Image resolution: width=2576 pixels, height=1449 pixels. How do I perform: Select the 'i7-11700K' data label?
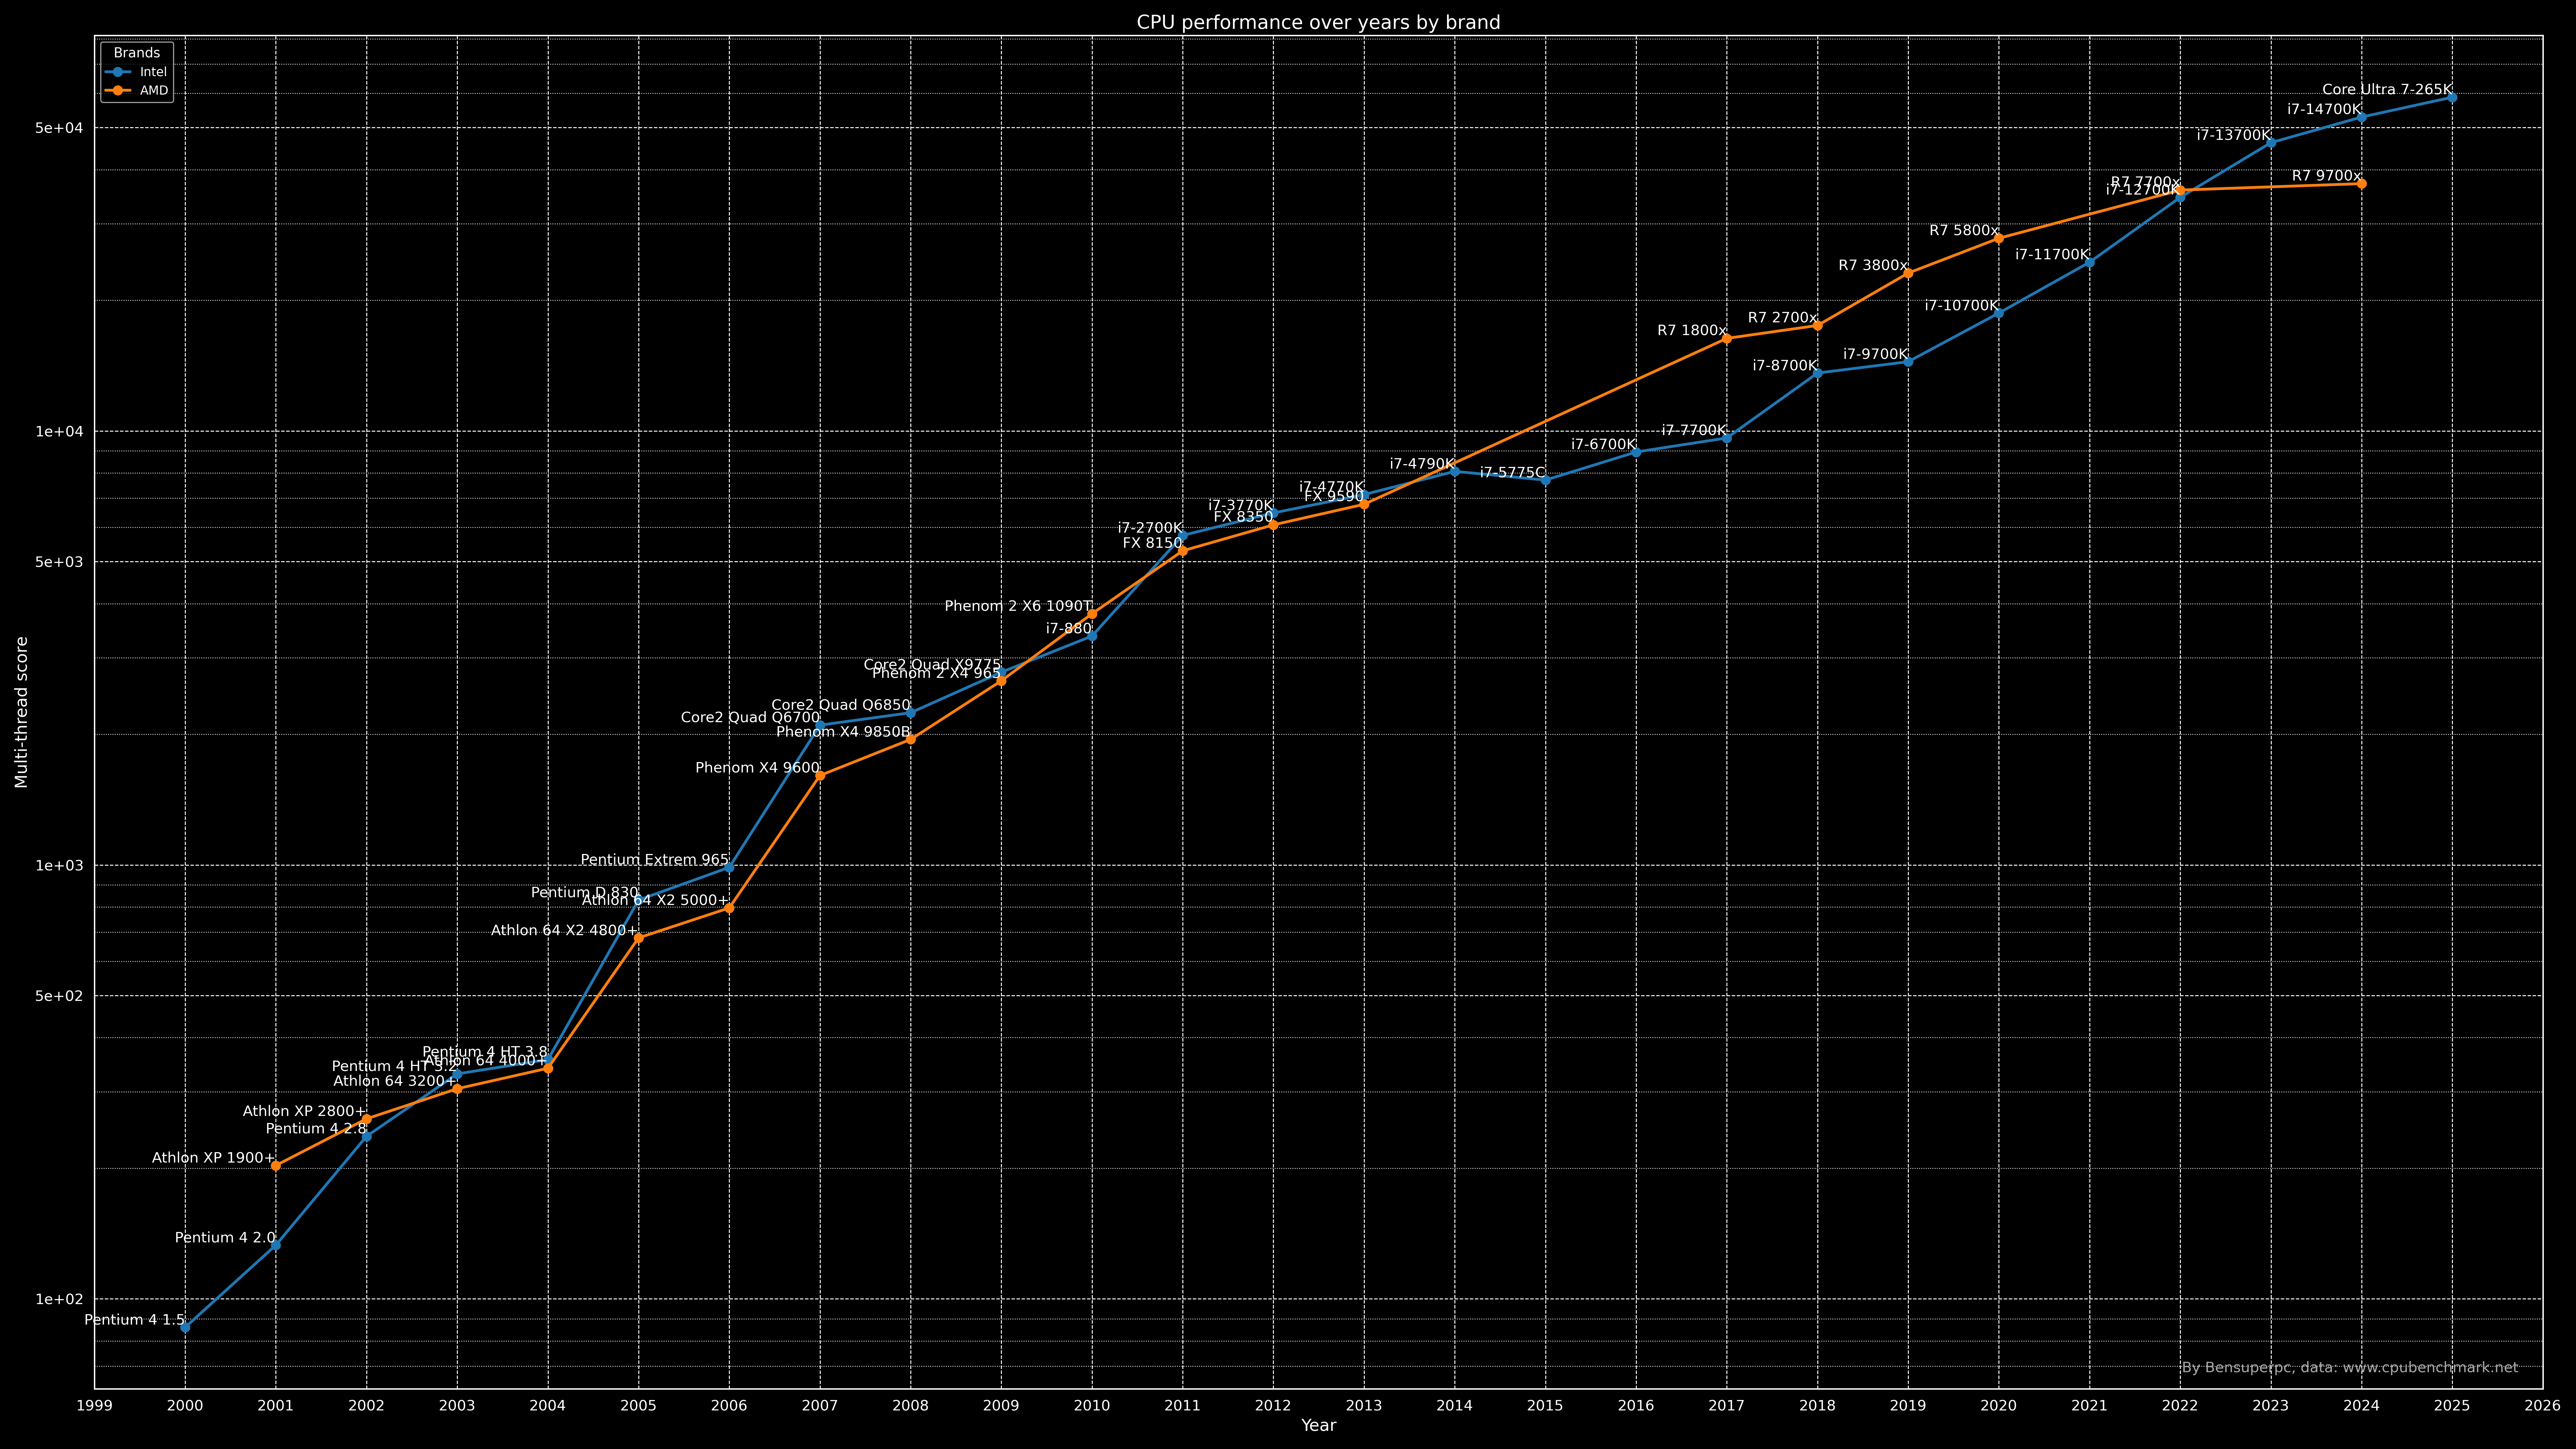[x=2052, y=255]
